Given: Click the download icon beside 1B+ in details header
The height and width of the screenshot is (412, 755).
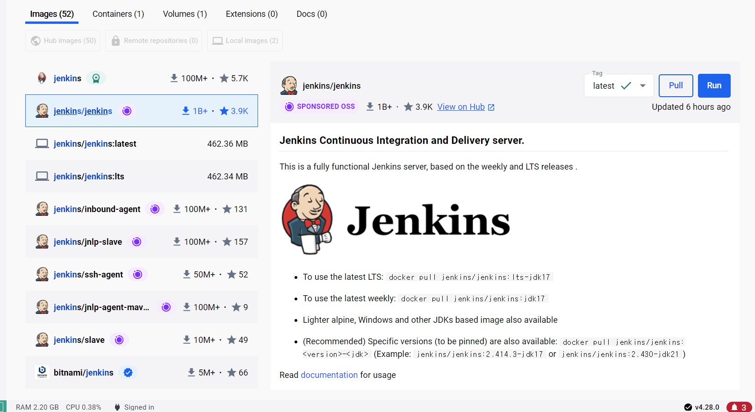Looking at the screenshot, I should coord(370,107).
